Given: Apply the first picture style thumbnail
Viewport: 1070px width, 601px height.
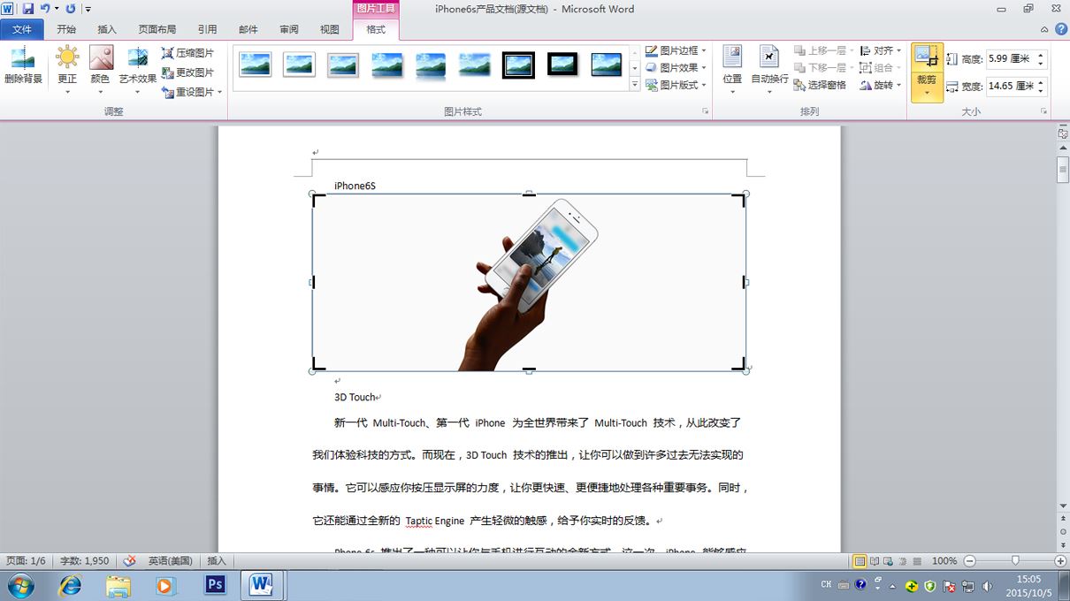Looking at the screenshot, I should click(255, 65).
